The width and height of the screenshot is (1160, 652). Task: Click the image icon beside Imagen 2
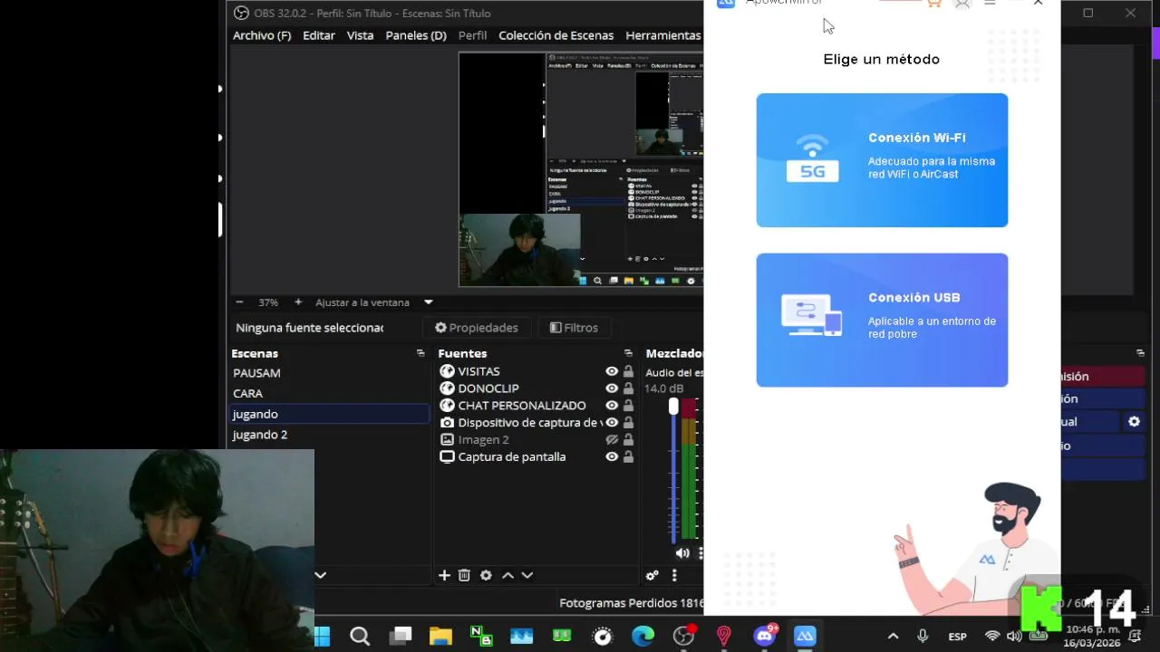click(447, 439)
